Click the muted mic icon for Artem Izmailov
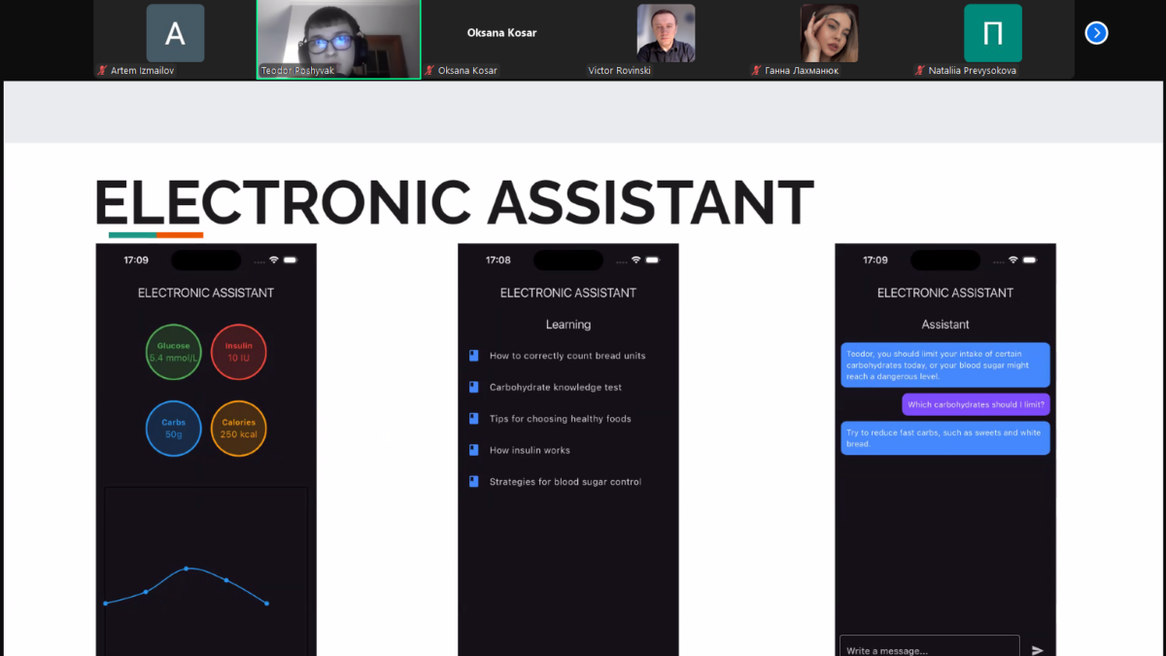Viewport: 1166px width, 656px height. pos(102,71)
